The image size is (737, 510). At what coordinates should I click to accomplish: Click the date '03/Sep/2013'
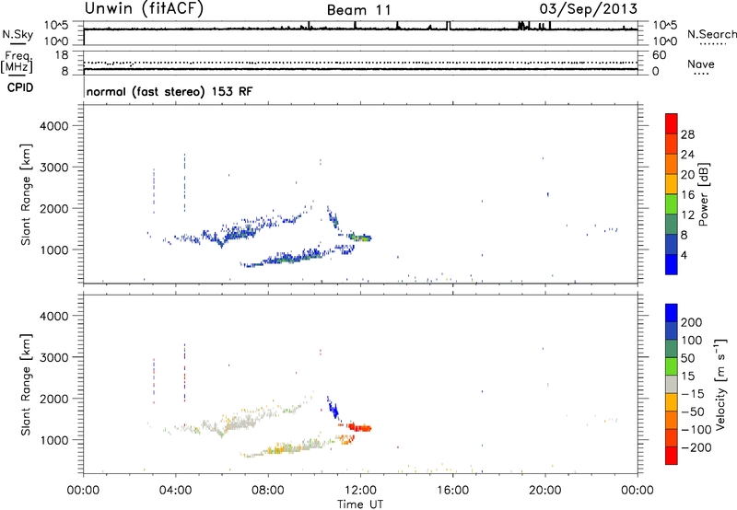tap(588, 9)
